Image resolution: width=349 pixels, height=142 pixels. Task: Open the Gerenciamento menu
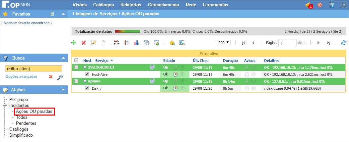point(163,5)
